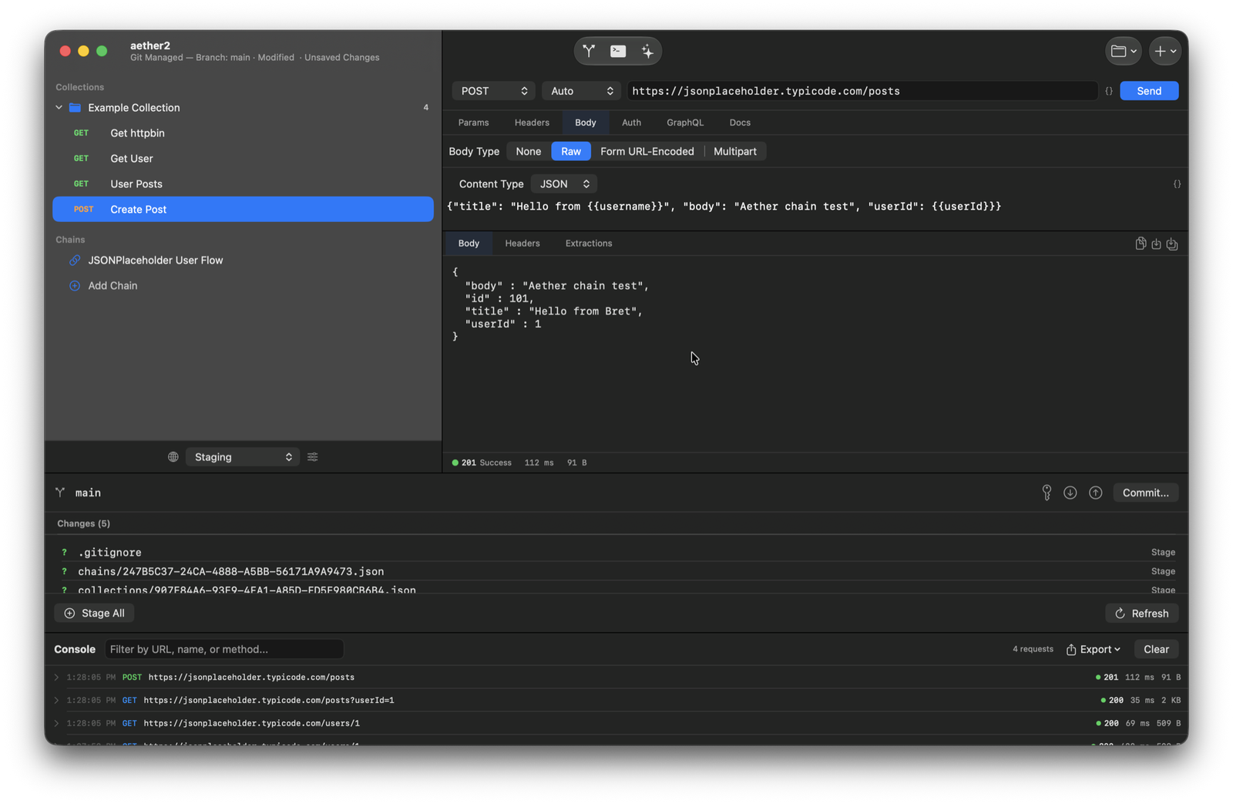Screen dimensions: 1233x804
Task: Select the Get httpbin request
Action: tap(243, 133)
